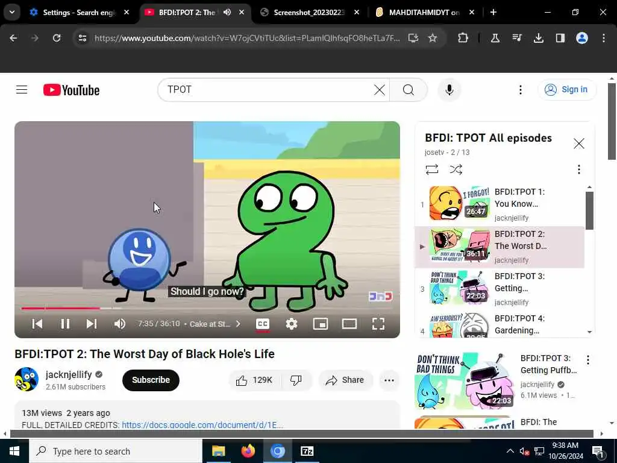Toggle the browser side panel
617x463 pixels.
(560, 38)
